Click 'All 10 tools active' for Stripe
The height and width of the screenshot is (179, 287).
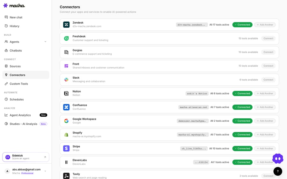tap(219, 148)
